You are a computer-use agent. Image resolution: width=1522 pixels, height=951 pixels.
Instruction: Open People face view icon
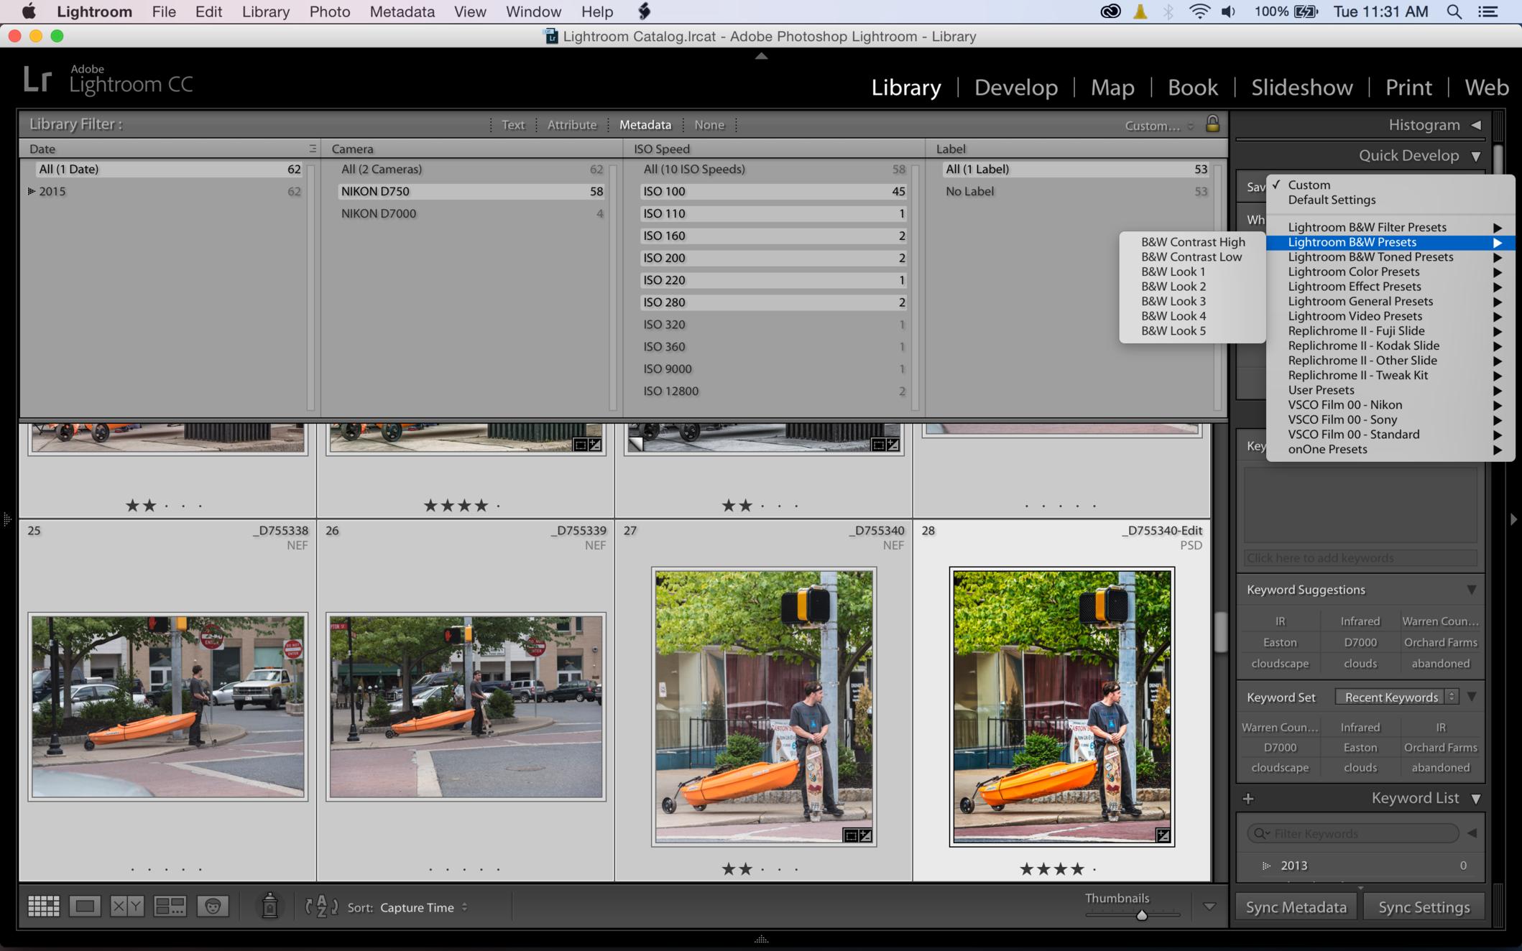point(213,906)
